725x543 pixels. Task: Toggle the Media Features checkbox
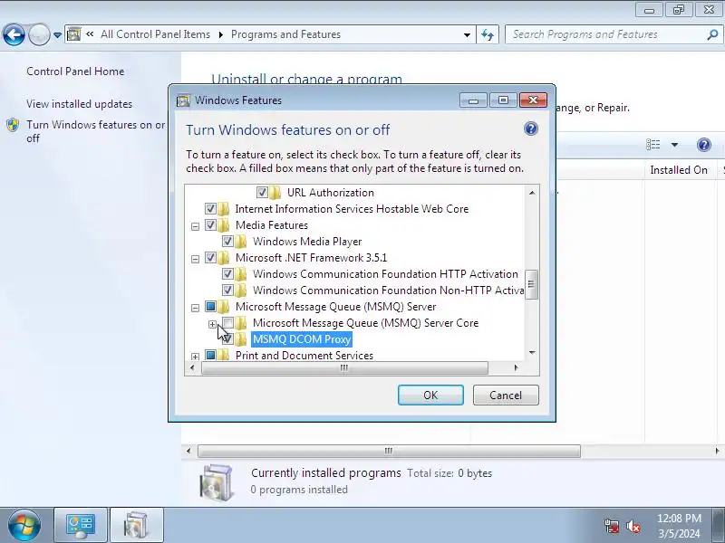pos(210,225)
